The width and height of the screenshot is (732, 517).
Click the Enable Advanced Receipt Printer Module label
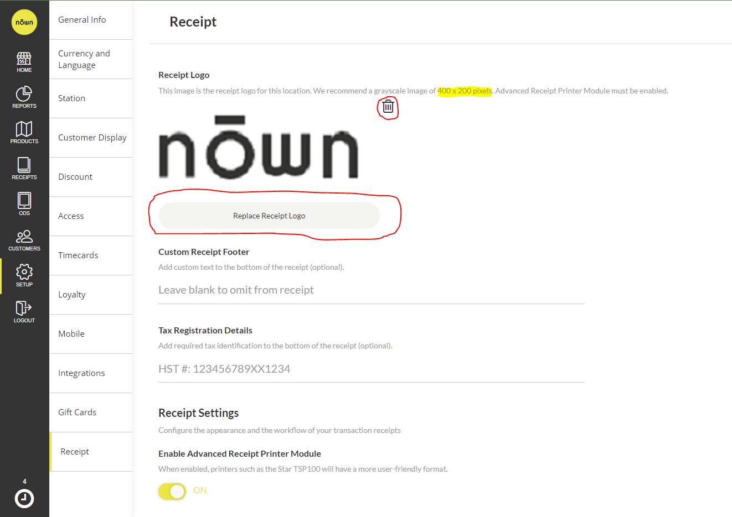click(x=240, y=454)
